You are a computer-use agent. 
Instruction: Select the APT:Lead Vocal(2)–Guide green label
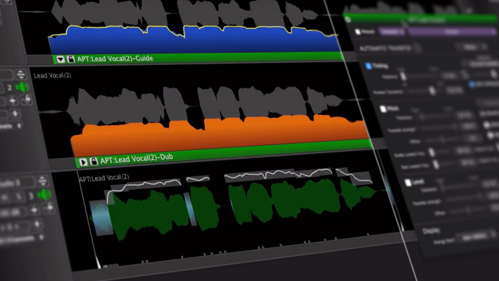(x=115, y=59)
